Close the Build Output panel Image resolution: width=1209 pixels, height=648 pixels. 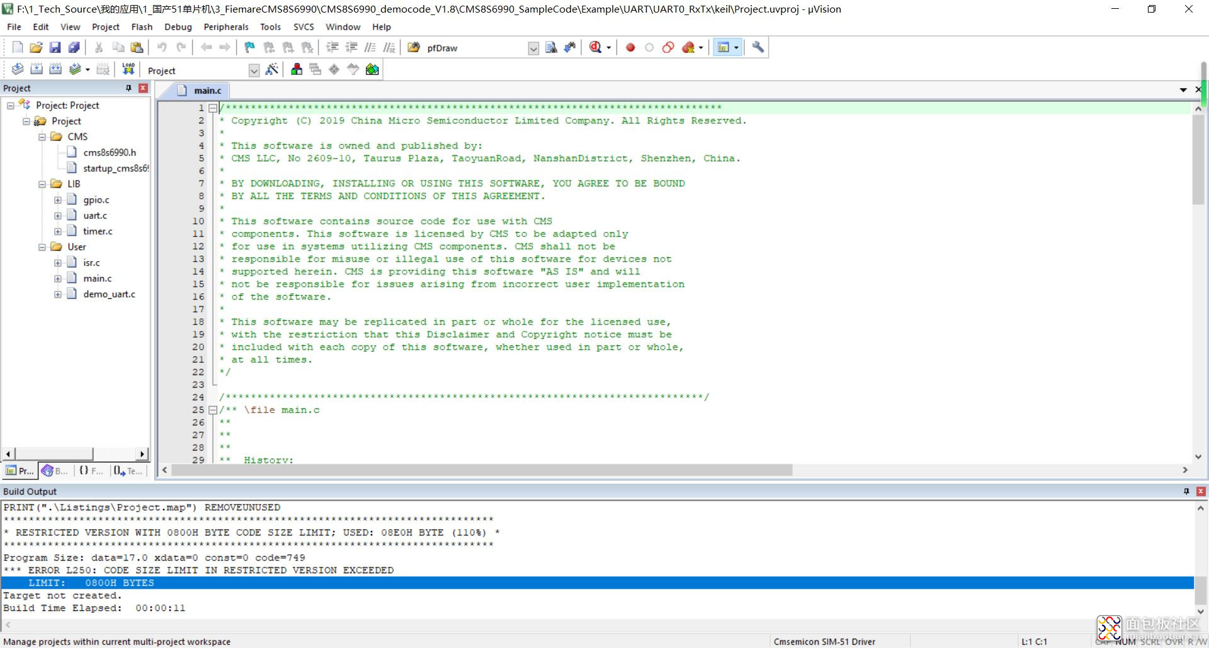(x=1201, y=491)
